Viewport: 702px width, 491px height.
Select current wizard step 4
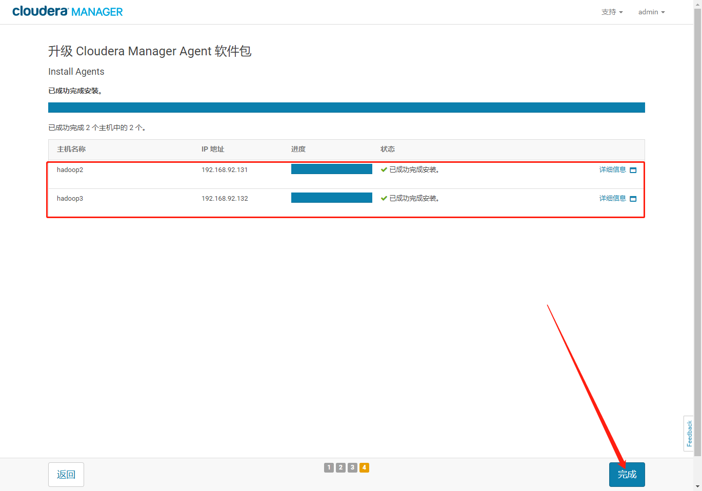(x=364, y=467)
